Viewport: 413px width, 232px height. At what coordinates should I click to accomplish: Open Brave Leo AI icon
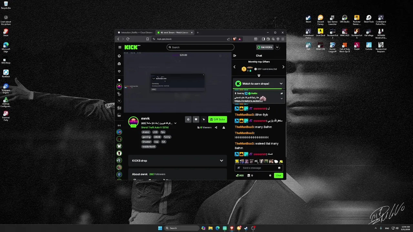pyautogui.click(x=273, y=39)
